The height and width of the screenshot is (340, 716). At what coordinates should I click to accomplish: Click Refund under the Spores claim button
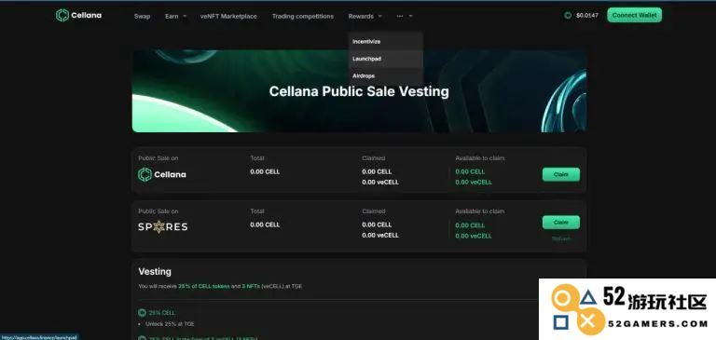point(560,238)
